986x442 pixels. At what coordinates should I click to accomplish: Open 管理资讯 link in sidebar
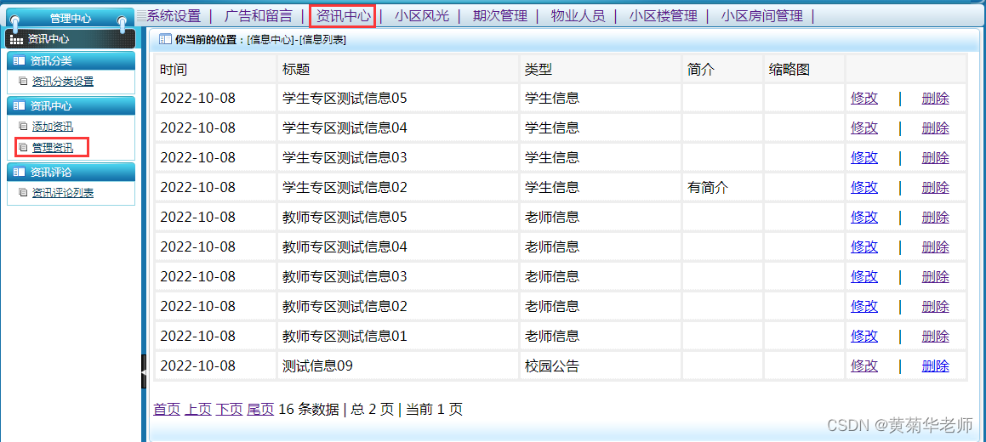point(52,148)
